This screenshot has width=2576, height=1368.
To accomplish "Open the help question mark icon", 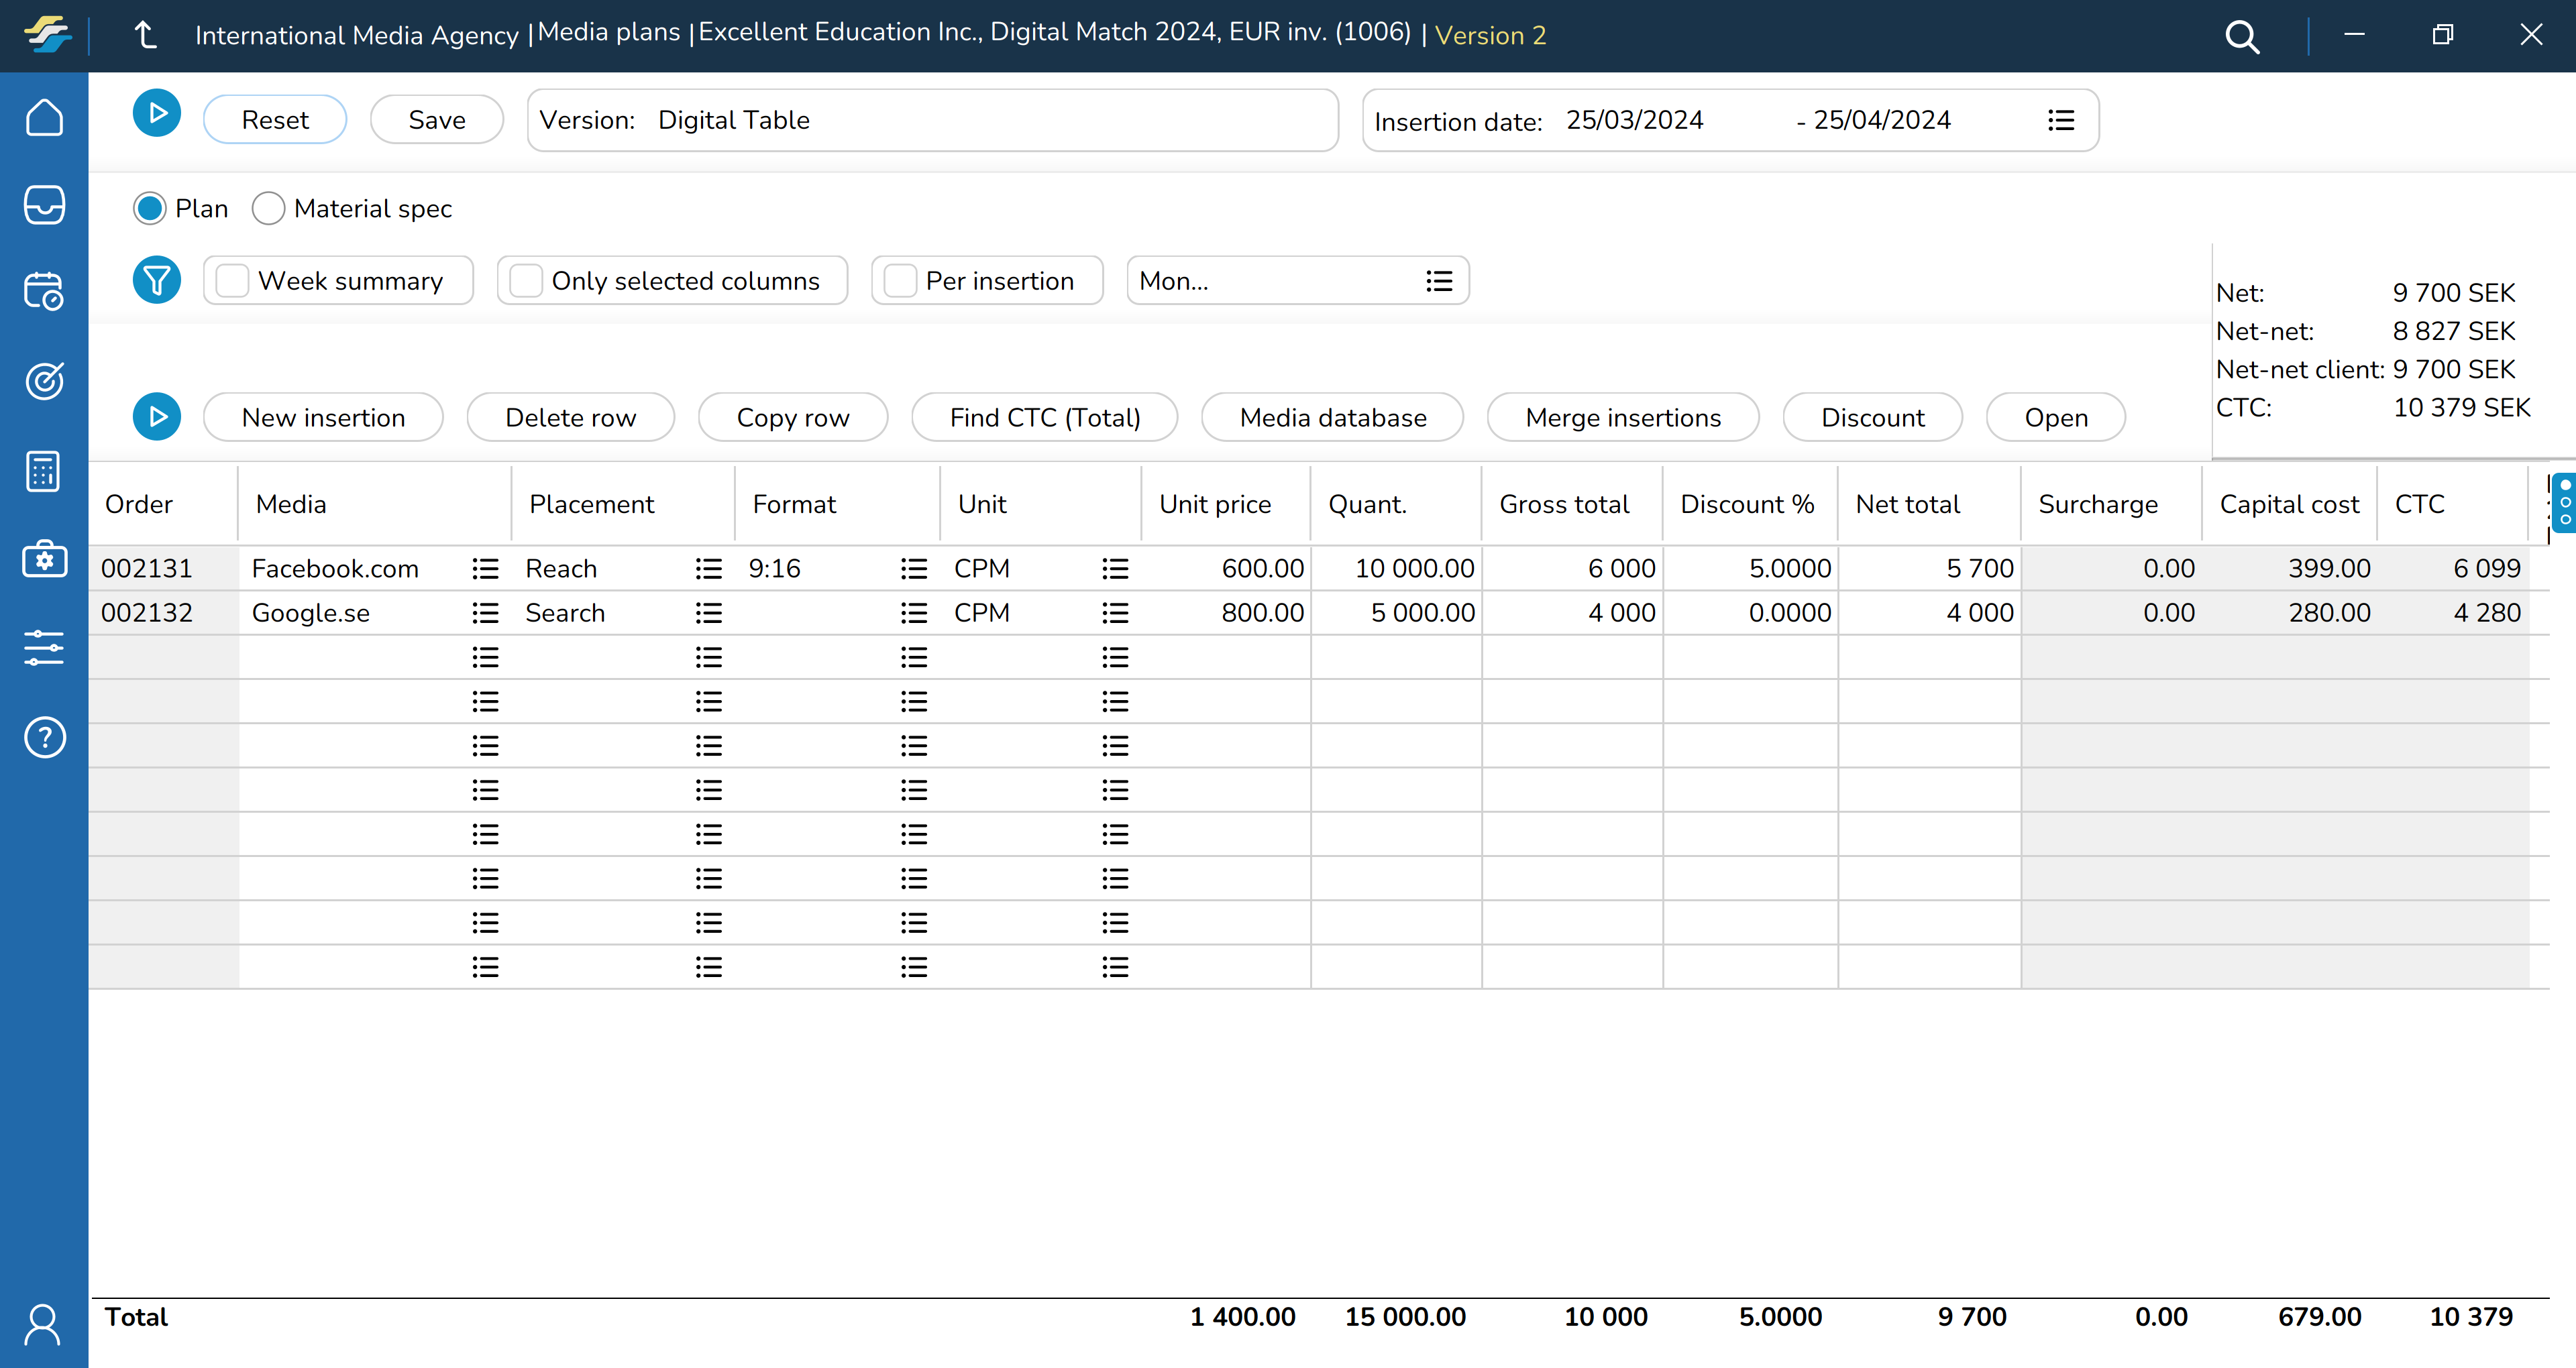I will [44, 738].
